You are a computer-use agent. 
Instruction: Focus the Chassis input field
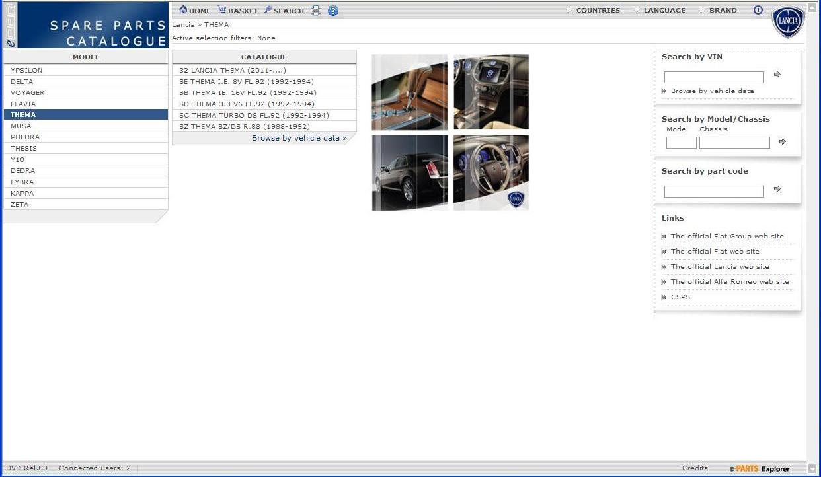coord(734,143)
